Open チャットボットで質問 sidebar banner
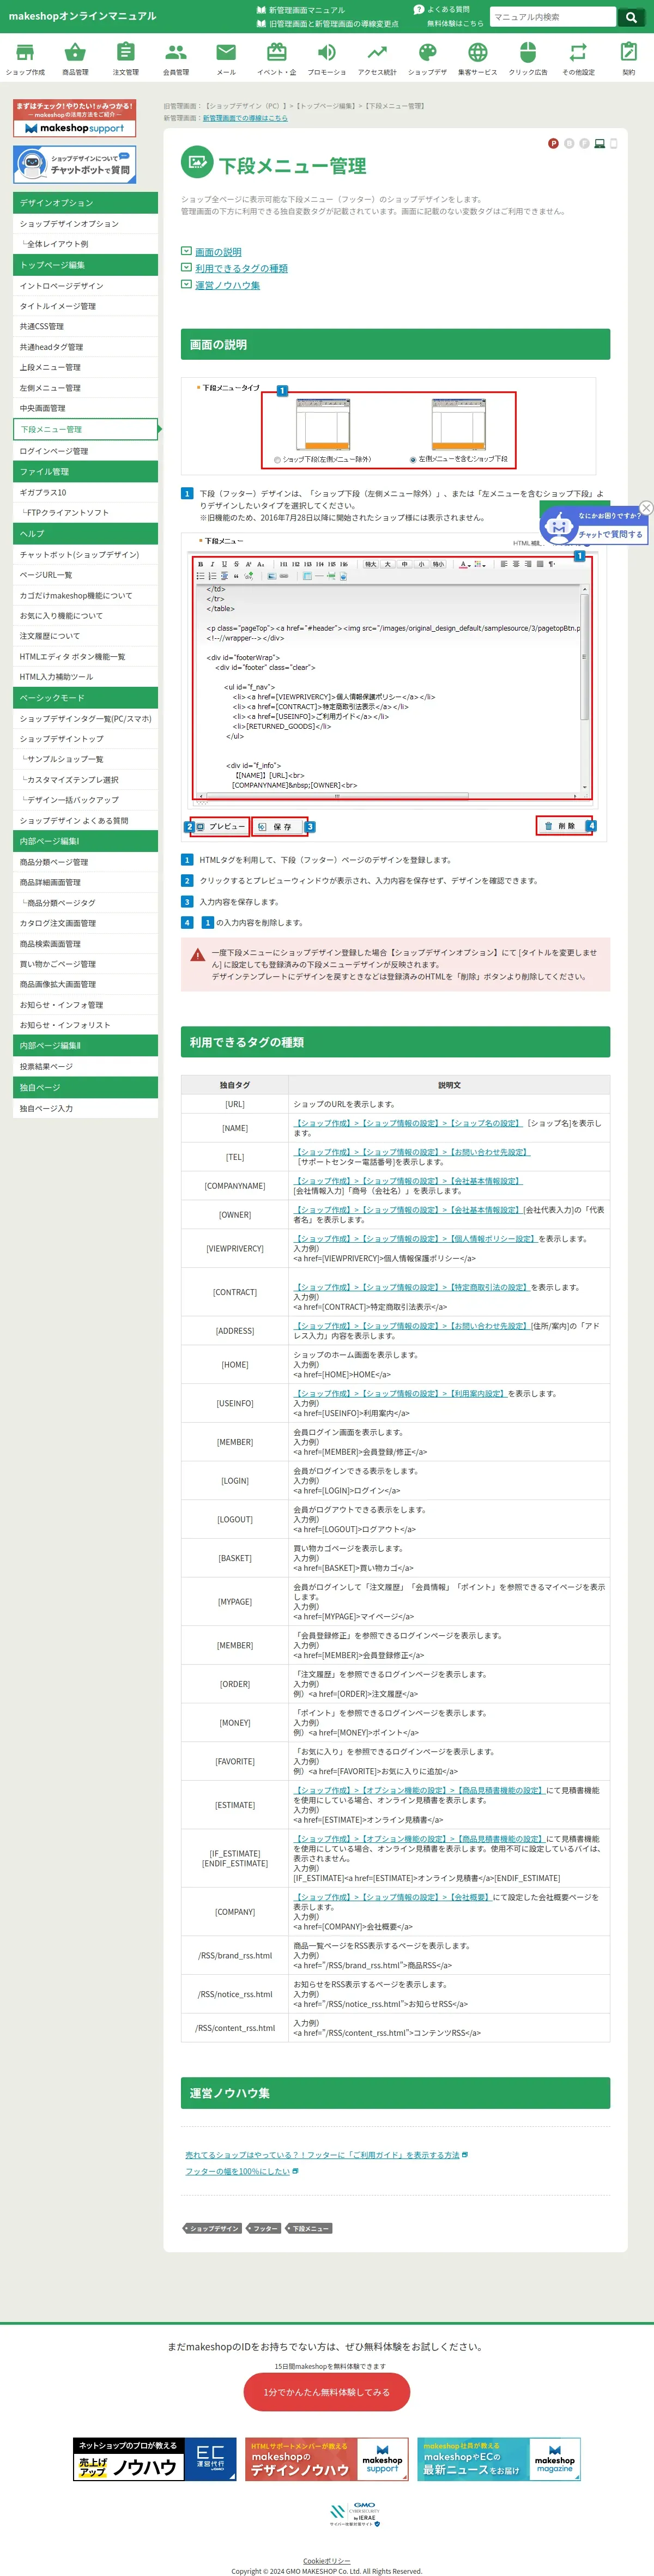Image resolution: width=654 pixels, height=2576 pixels. (74, 164)
